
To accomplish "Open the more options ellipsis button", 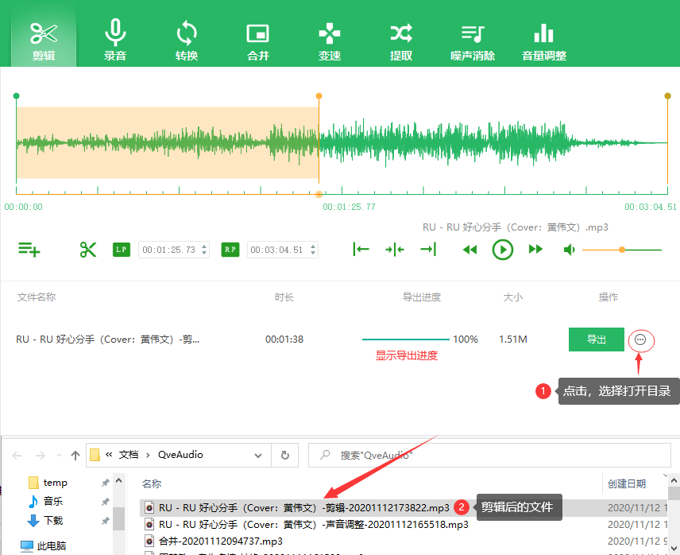I will (641, 340).
